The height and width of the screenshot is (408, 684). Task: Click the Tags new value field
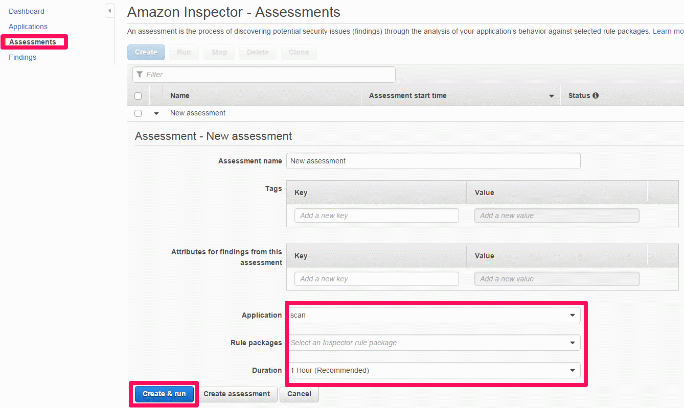[x=557, y=215]
